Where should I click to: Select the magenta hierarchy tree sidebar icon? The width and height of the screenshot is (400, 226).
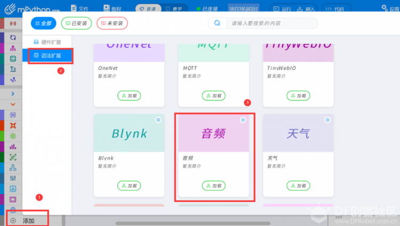[13, 48]
